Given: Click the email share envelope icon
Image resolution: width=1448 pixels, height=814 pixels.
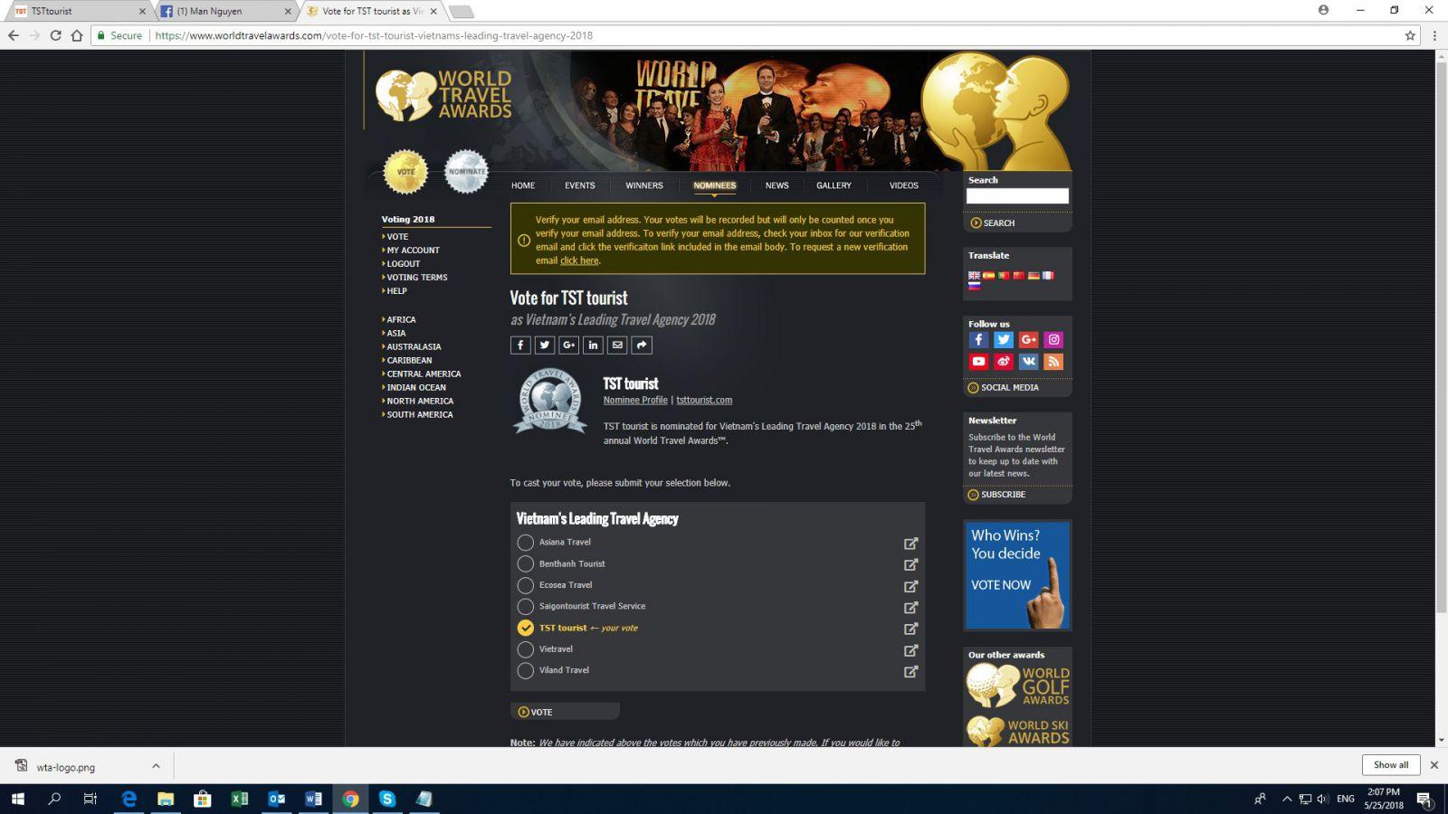Looking at the screenshot, I should point(617,345).
